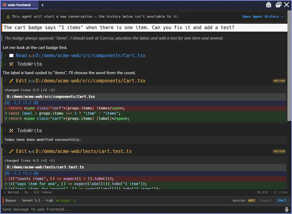Click cart.test.ts diff file header

145,167
